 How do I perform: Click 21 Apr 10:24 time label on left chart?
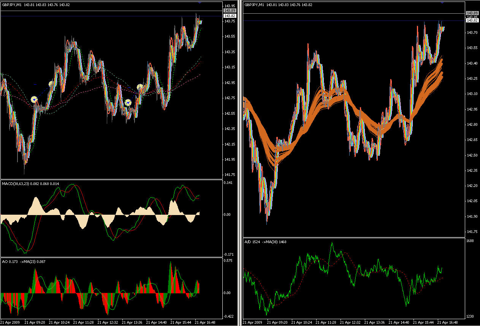pyautogui.click(x=59, y=322)
